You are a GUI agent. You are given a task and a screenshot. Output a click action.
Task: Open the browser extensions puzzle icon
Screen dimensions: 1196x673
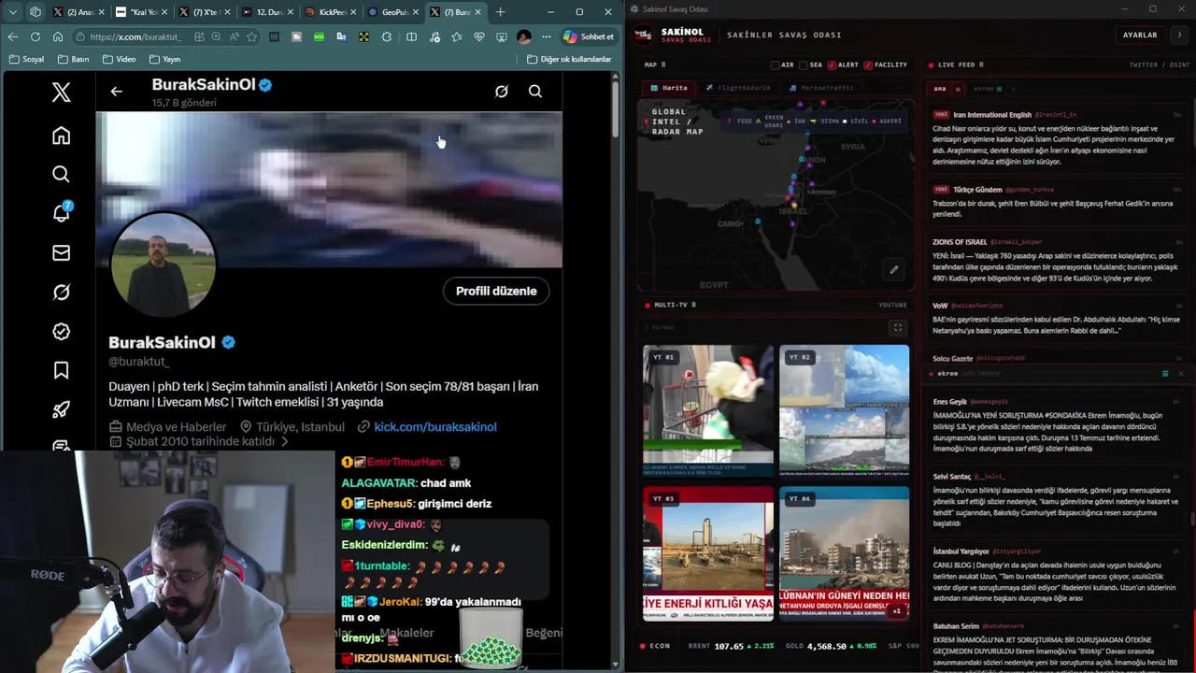(387, 36)
